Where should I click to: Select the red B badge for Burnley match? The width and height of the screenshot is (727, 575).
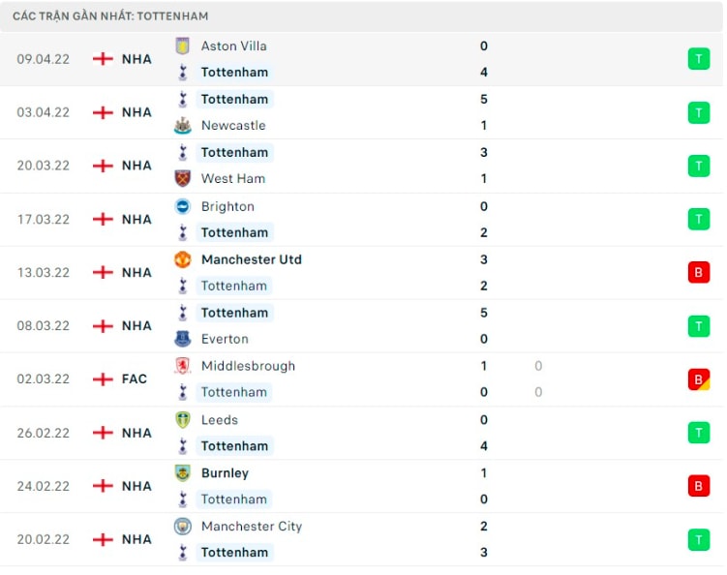pyautogui.click(x=699, y=486)
